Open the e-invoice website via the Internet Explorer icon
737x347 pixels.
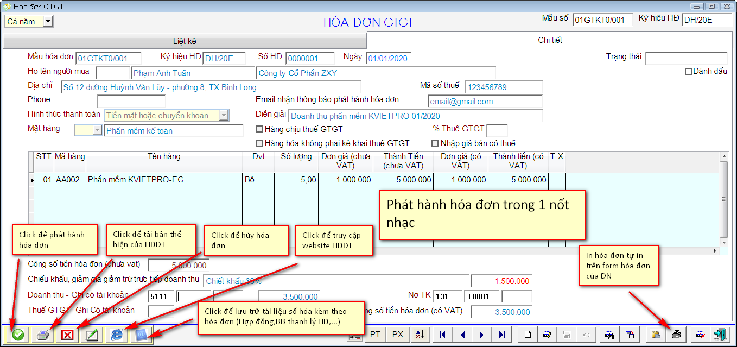tap(116, 334)
